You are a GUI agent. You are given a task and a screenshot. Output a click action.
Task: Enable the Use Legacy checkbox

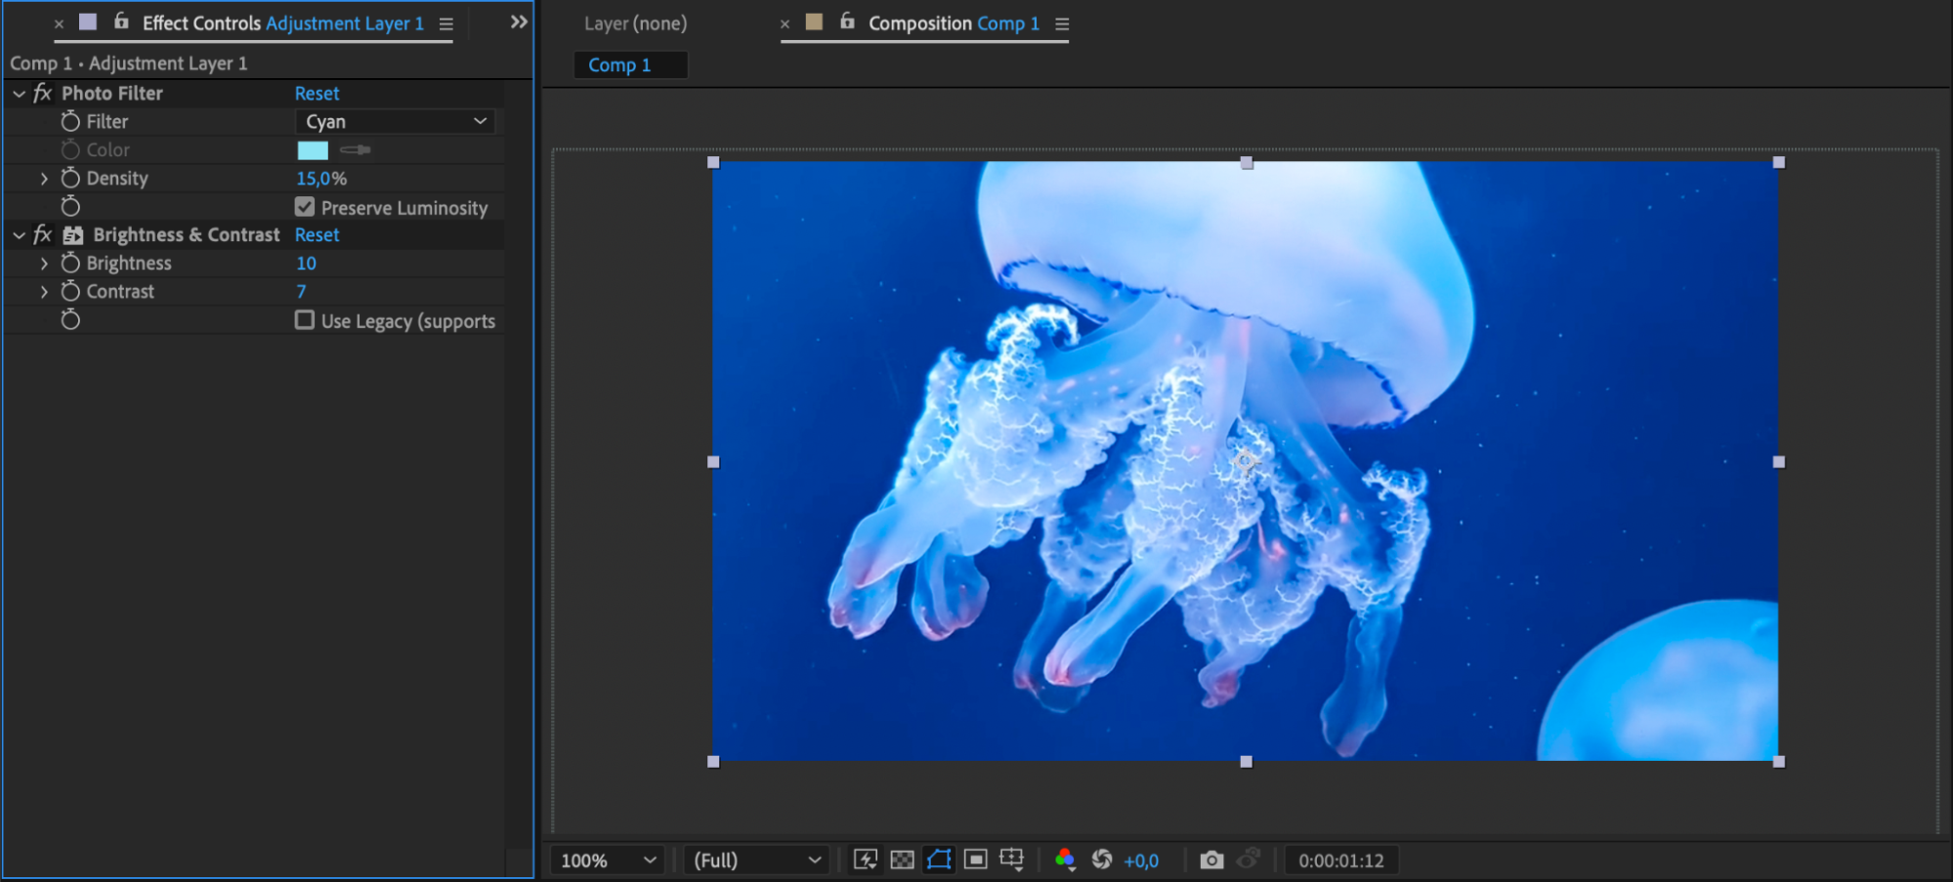[x=305, y=320]
